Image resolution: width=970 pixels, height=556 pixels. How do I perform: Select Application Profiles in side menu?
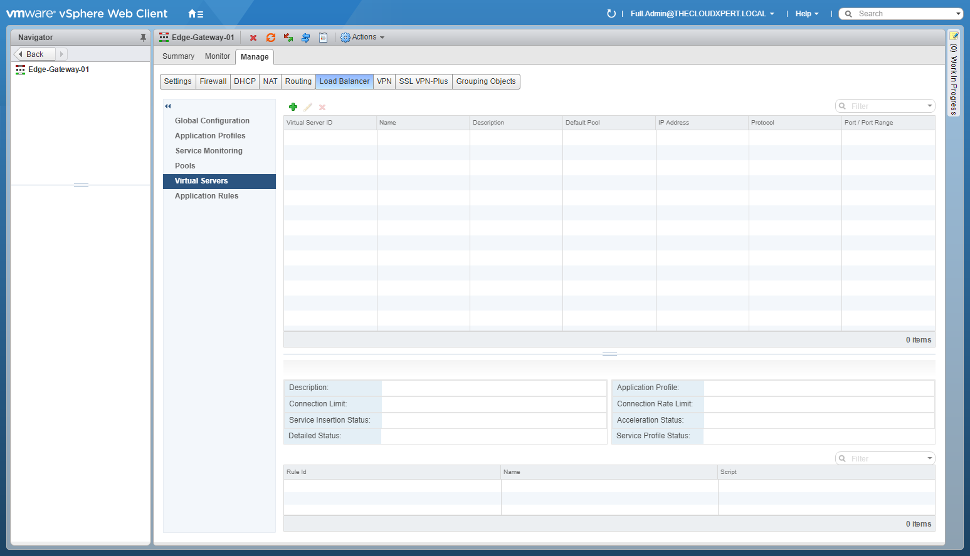click(210, 136)
